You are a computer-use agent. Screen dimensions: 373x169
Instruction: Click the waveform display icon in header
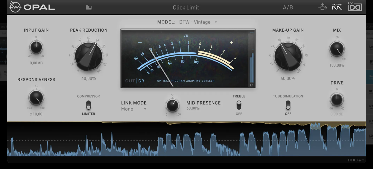(x=337, y=7)
